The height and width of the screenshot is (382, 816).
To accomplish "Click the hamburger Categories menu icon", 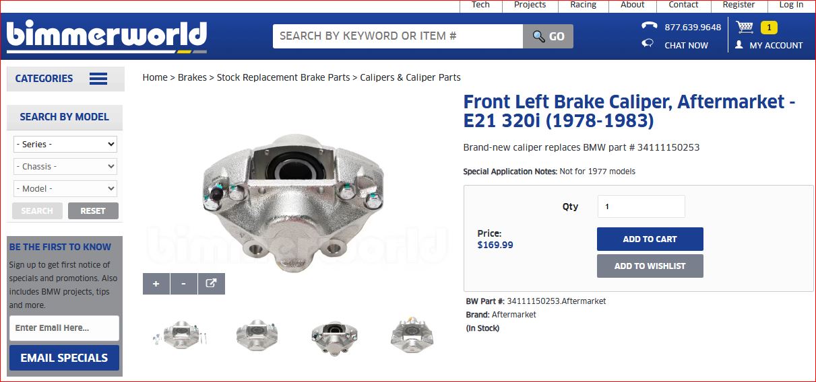I will [98, 79].
